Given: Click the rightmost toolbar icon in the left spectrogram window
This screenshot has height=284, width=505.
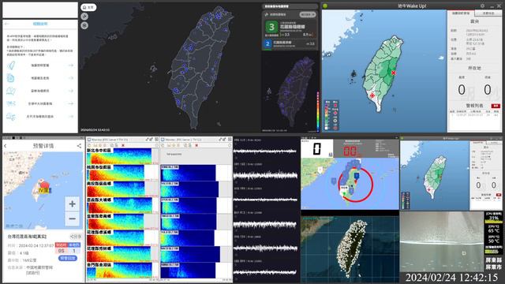Looking at the screenshot, I should tap(157, 145).
